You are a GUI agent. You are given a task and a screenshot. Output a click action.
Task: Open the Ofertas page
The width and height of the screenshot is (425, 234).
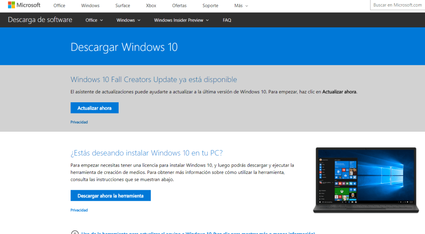[179, 5]
